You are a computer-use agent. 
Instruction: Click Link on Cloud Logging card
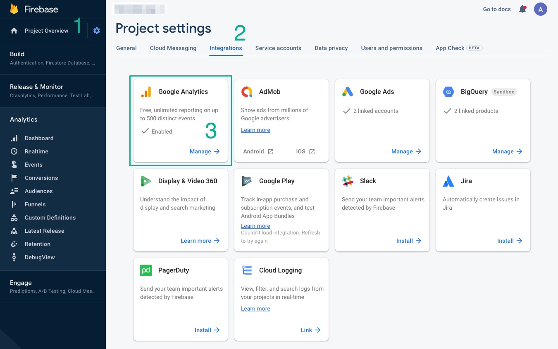(x=310, y=330)
